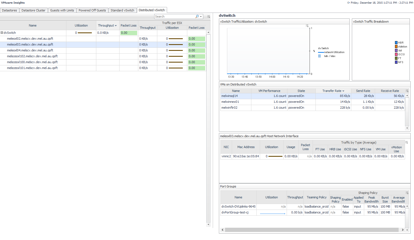This screenshot has height=240, width=414.
Task: Click the dvPortGroup-test-cj utilization sparkline
Action: coord(273,213)
